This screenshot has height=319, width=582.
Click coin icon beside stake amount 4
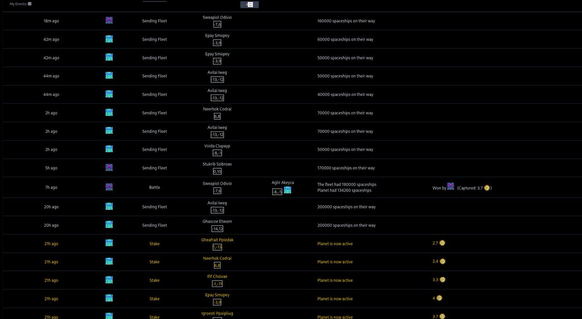pos(439,298)
